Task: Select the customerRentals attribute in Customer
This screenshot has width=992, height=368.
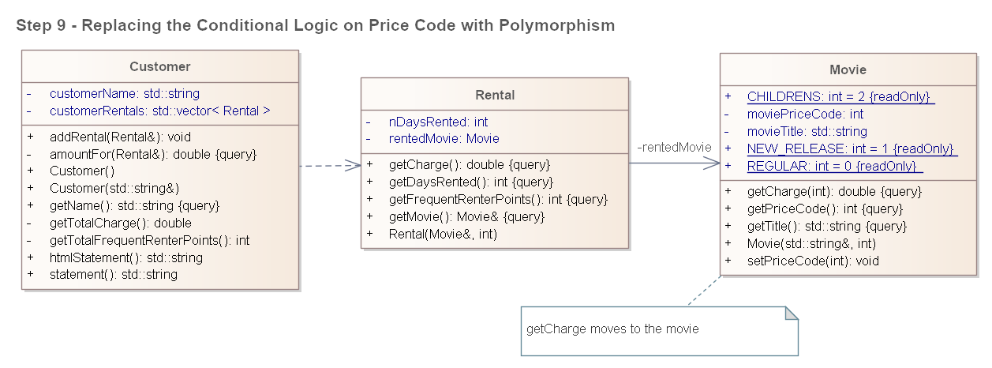Action: click(160, 111)
